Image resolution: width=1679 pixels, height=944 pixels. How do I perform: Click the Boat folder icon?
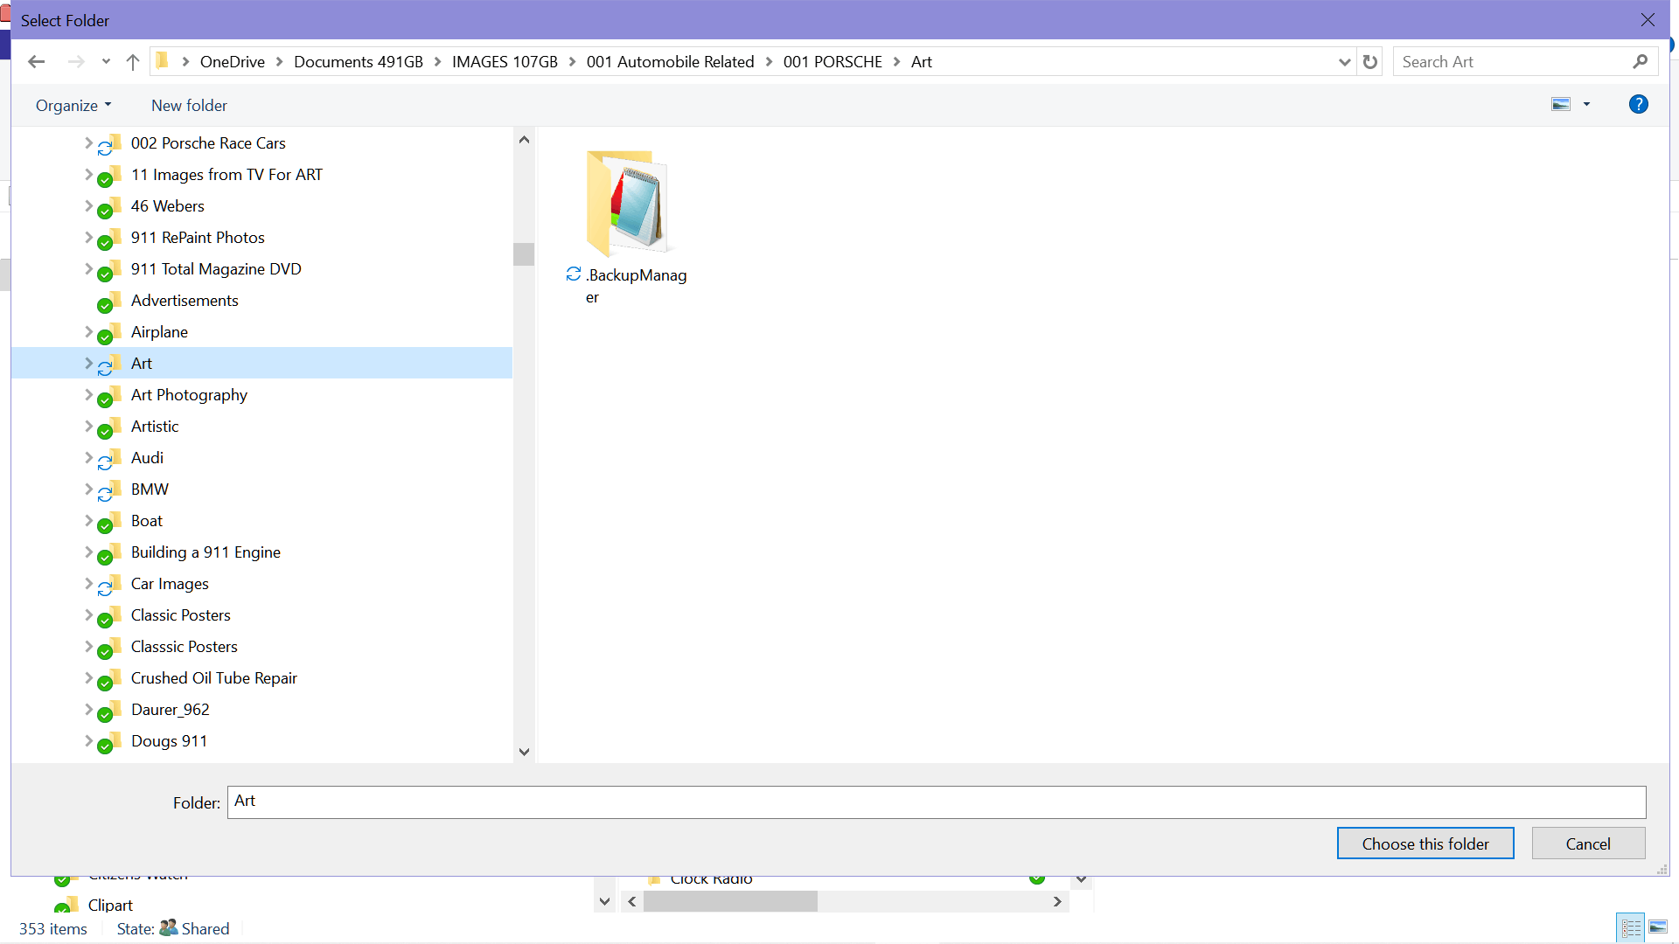[109, 522]
